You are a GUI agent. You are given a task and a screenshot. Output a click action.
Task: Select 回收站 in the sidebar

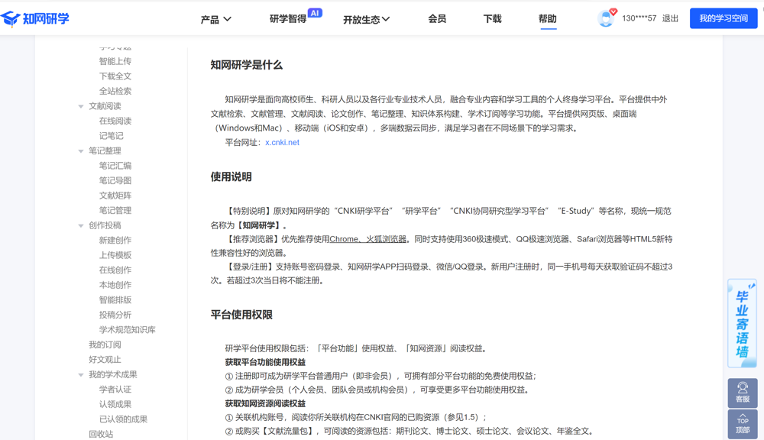pyautogui.click(x=101, y=434)
